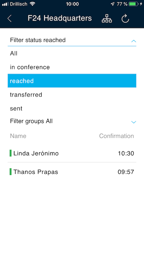This screenshot has height=255, width=144.
Task: Tap the Wi-Fi icon in status bar
Action: click(33, 4)
